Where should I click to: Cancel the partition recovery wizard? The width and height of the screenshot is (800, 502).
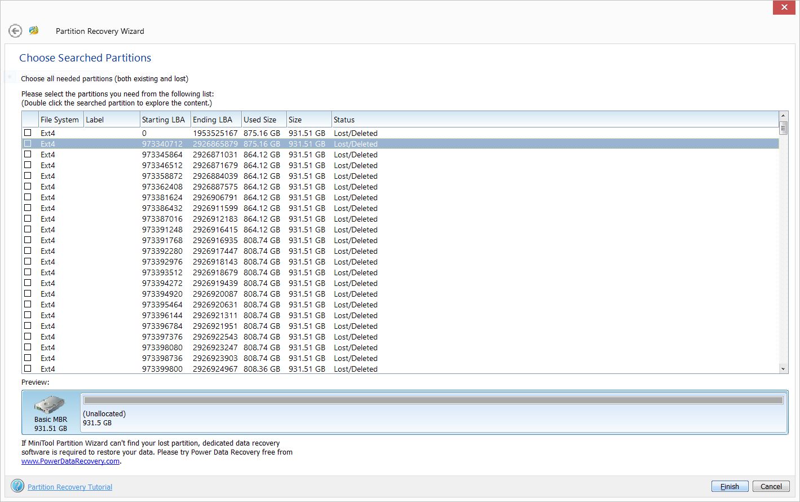tap(771, 486)
